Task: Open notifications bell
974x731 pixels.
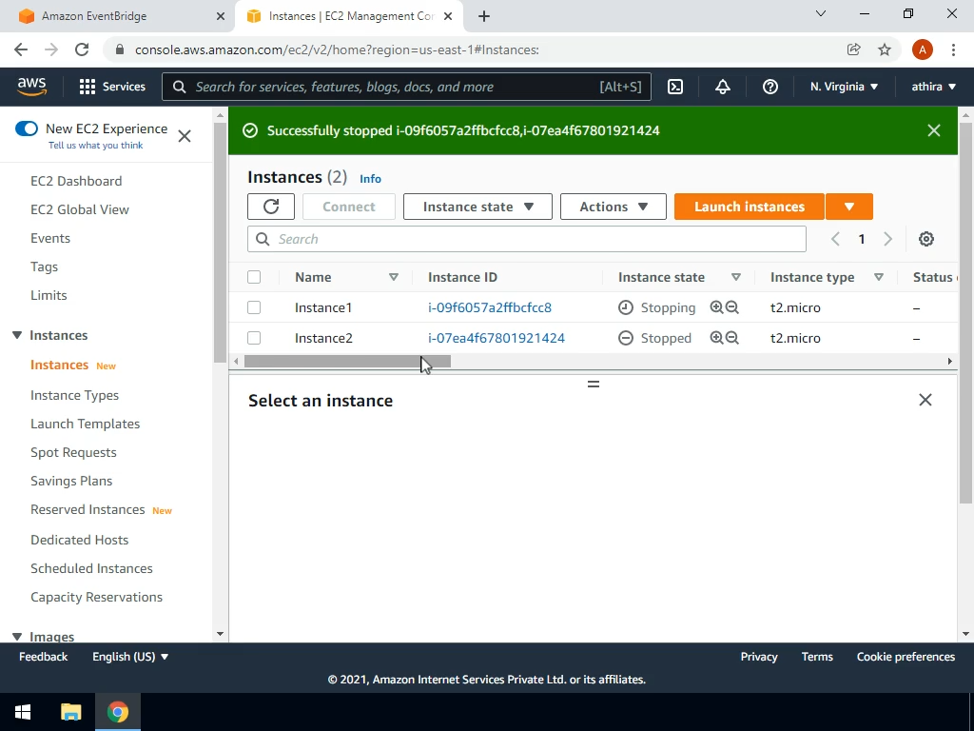Action: pyautogui.click(x=723, y=87)
